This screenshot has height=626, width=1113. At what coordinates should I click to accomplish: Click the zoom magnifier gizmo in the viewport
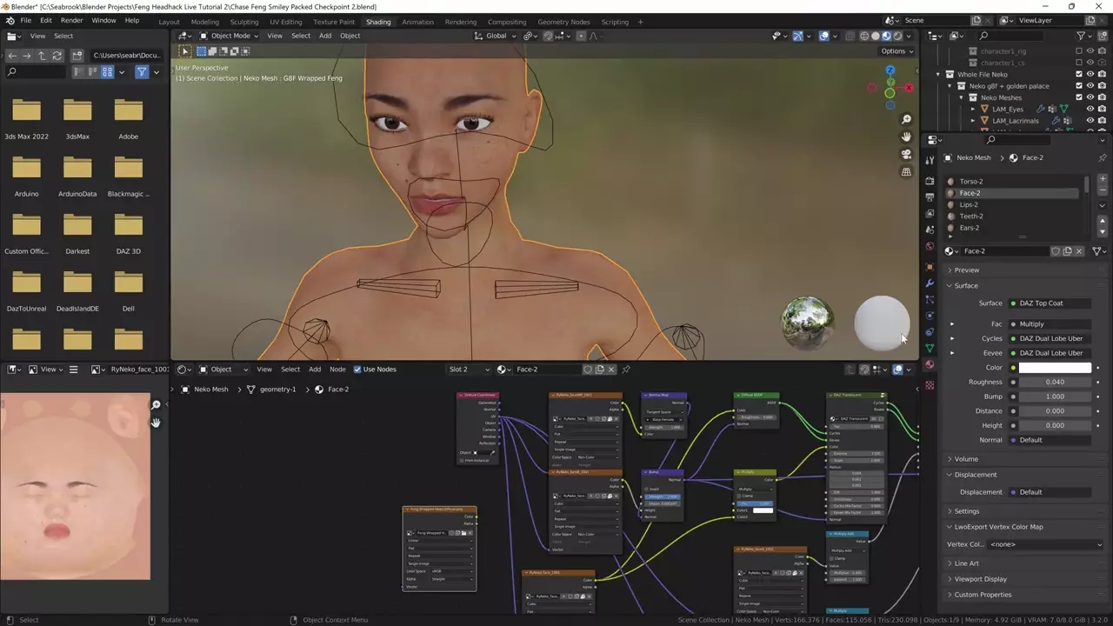click(906, 119)
